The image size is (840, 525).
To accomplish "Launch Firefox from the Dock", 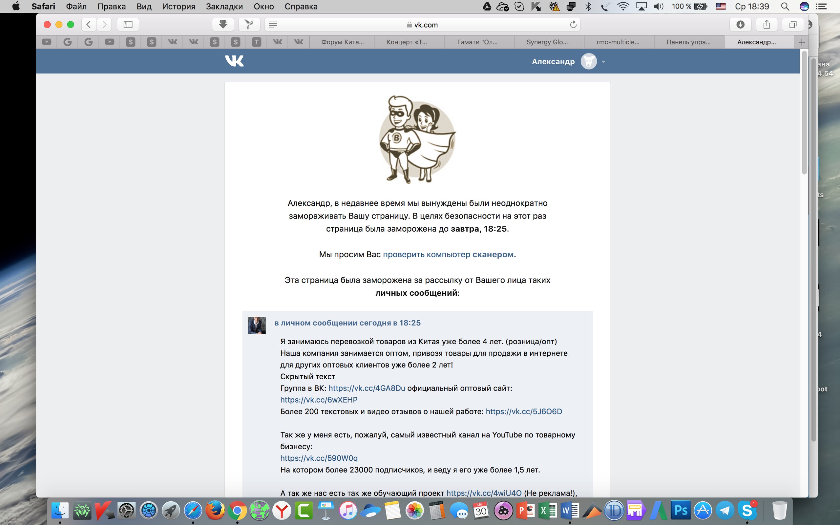I will [x=215, y=511].
